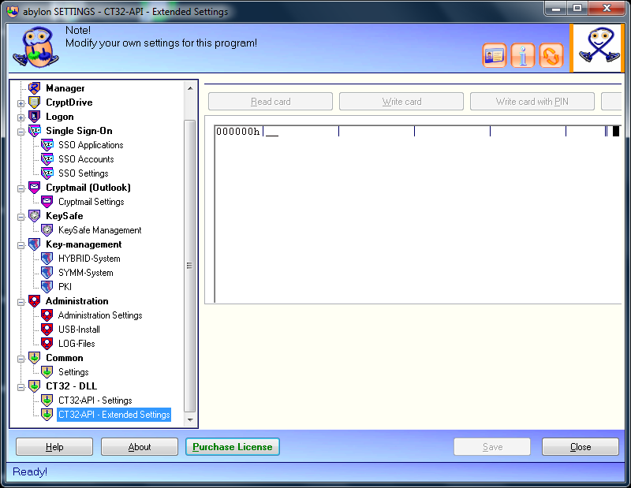Image resolution: width=631 pixels, height=488 pixels.
Task: Click the Key-management shield icon
Action: [x=35, y=244]
